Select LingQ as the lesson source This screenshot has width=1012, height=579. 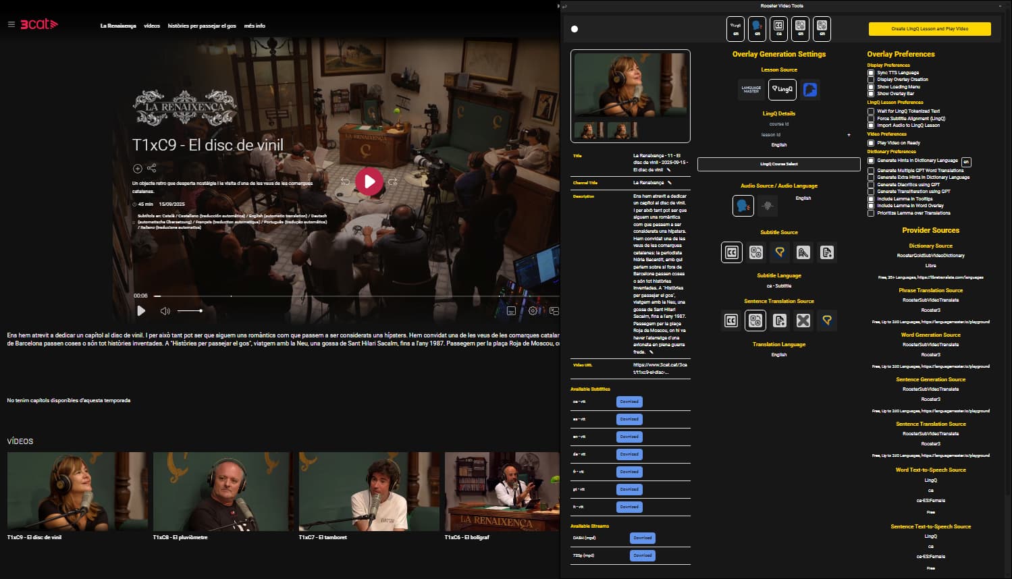pyautogui.click(x=782, y=89)
